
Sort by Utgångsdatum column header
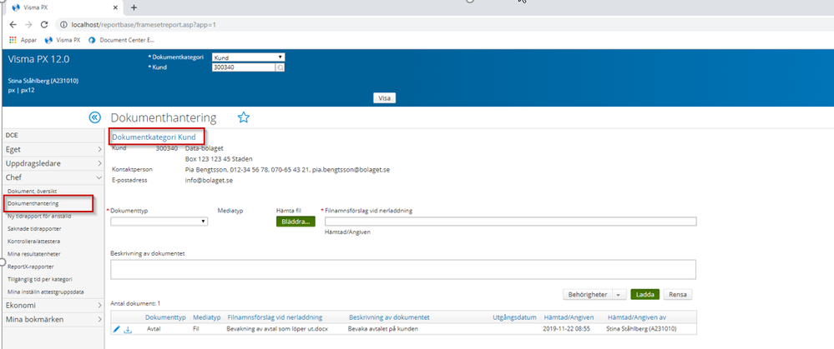pyautogui.click(x=514, y=317)
